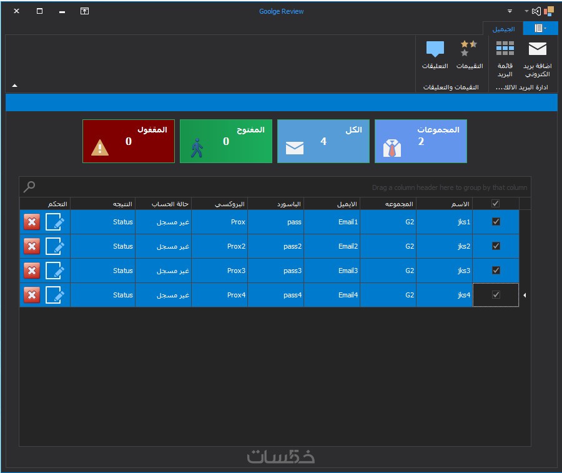Viewport: 562px width, 473px height.
Task: Open the mail list grid icon
Action: [x=505, y=48]
